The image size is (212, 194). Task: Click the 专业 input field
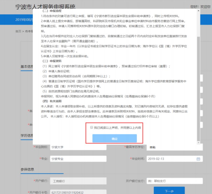pyautogui.click(x=78, y=159)
